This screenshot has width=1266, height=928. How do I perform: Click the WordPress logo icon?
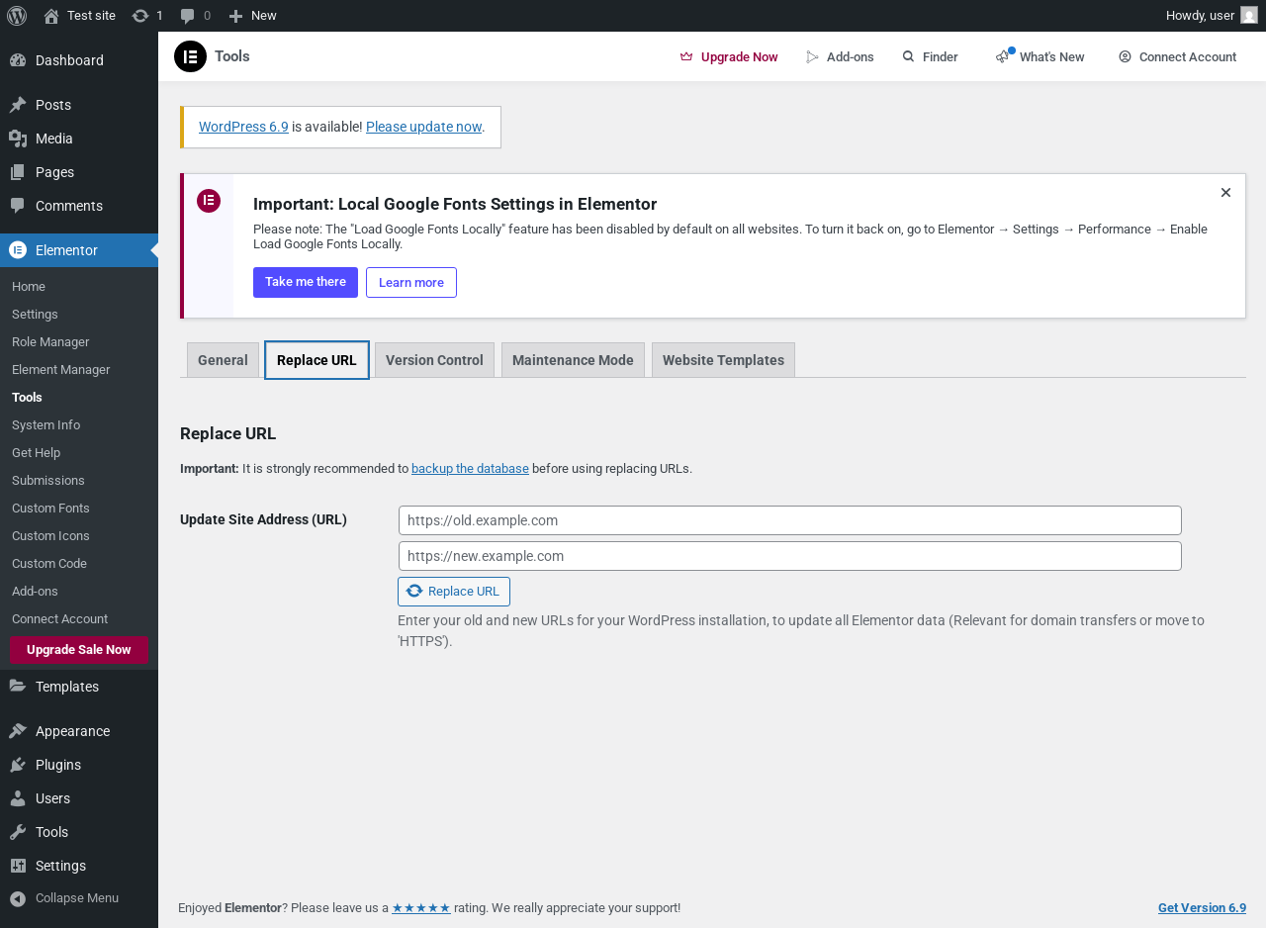coord(17,16)
